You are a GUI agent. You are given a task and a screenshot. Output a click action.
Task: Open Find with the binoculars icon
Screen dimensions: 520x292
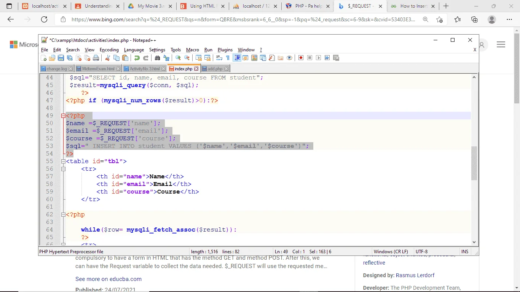[157, 58]
